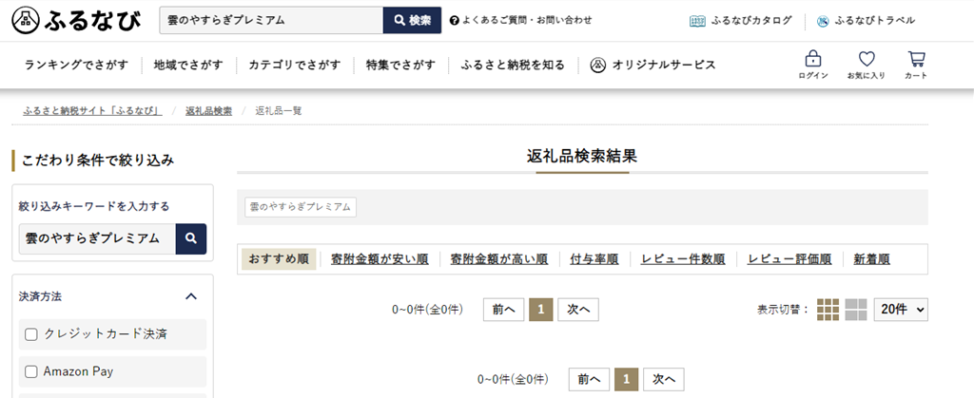The height and width of the screenshot is (398, 974).
Task: Sort by 新着順
Action: tap(871, 259)
